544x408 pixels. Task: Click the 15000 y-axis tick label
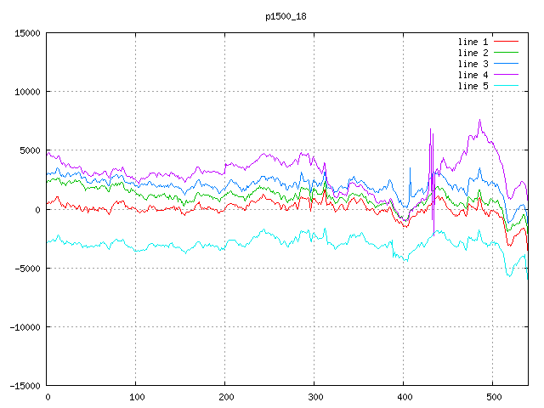click(26, 33)
